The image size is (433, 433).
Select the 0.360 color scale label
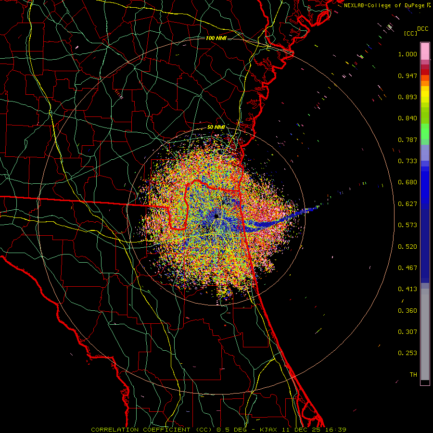coord(408,311)
